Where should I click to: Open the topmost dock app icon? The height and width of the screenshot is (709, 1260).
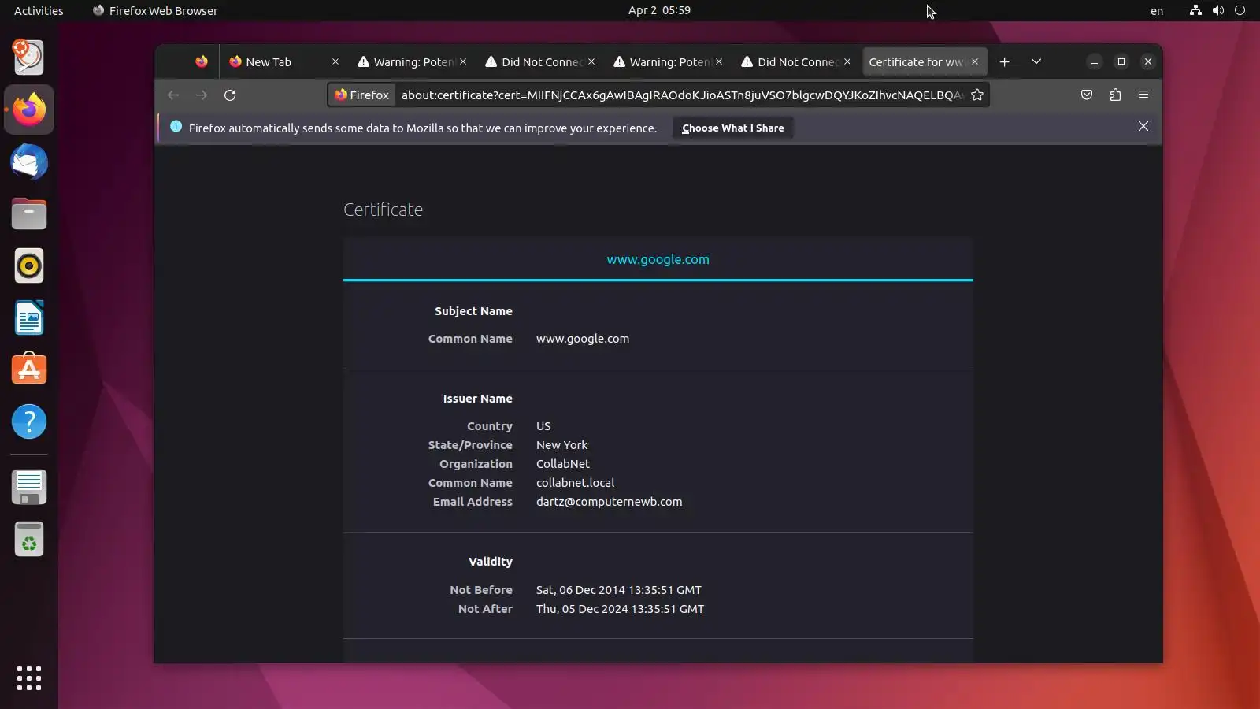(x=29, y=58)
